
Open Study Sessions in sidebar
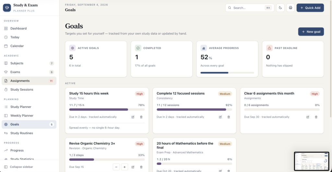(29, 90)
